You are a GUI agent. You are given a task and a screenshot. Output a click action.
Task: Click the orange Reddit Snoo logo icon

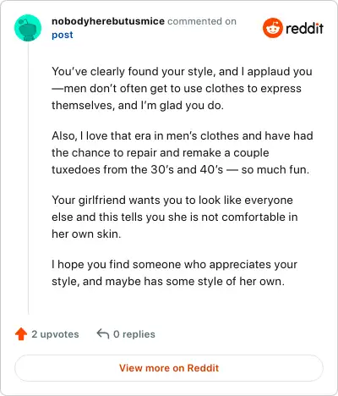click(x=273, y=28)
